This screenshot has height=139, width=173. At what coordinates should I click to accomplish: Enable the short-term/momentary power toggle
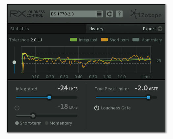pyautogui.click(x=17, y=108)
